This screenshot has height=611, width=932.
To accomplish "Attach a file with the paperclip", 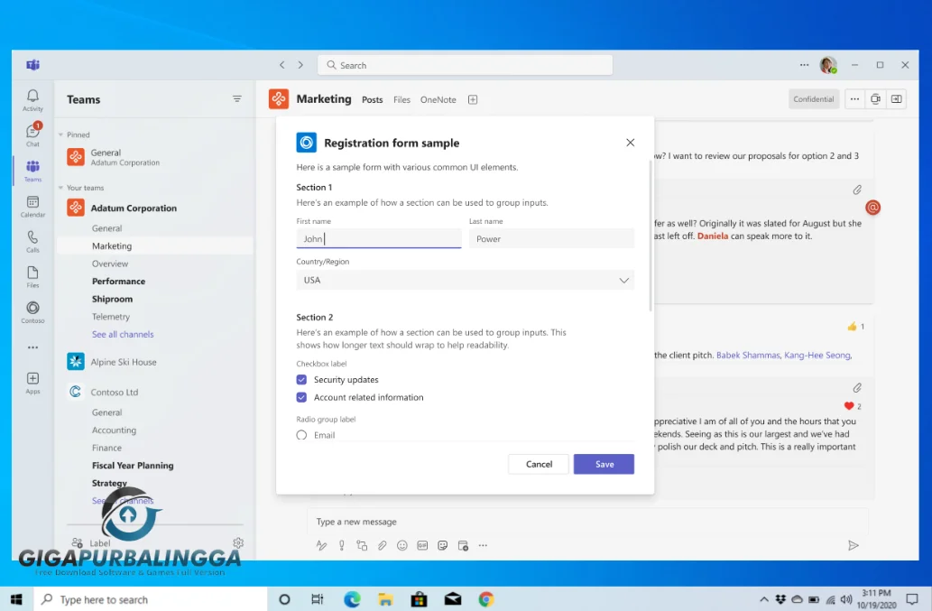I will click(383, 545).
